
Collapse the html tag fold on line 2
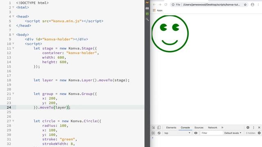(13, 7)
